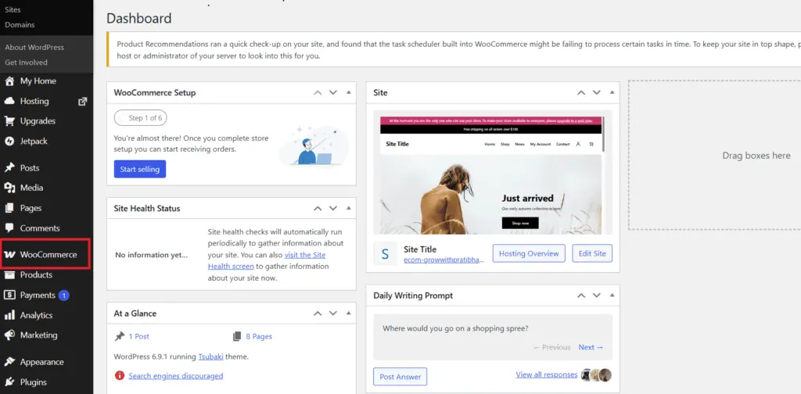Open the View all responses link

547,374
